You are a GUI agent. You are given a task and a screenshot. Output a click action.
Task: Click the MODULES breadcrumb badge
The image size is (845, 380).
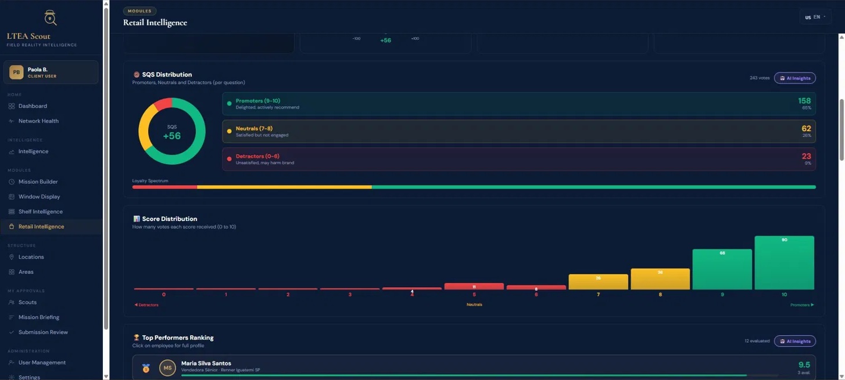pos(139,10)
